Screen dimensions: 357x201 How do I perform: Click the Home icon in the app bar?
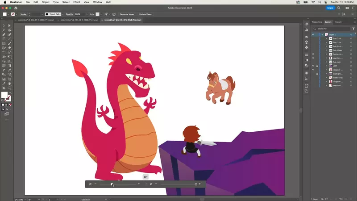[16, 8]
